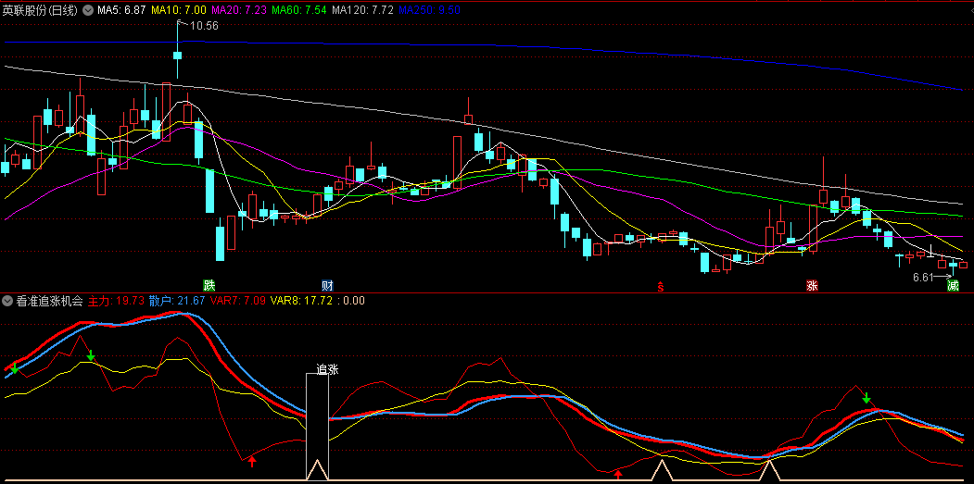Screen dimensions: 974x484
Task: Click the cyan candle at the 10.56 peak
Action: [177, 56]
